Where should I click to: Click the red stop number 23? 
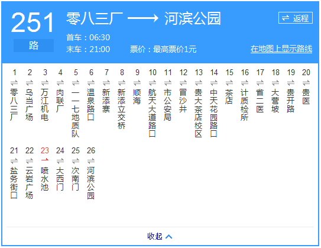click(x=45, y=151)
